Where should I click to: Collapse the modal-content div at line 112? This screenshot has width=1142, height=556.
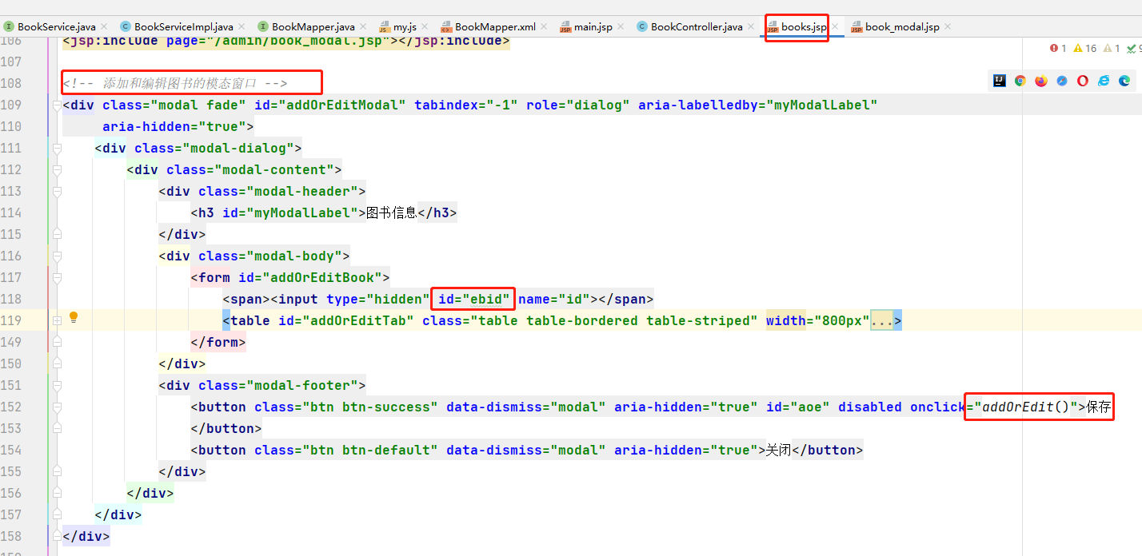[x=57, y=169]
